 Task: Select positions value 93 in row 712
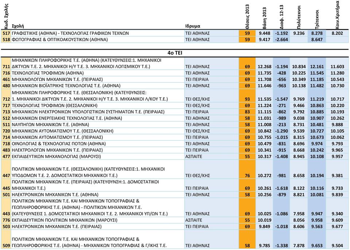tap(247, 99)
